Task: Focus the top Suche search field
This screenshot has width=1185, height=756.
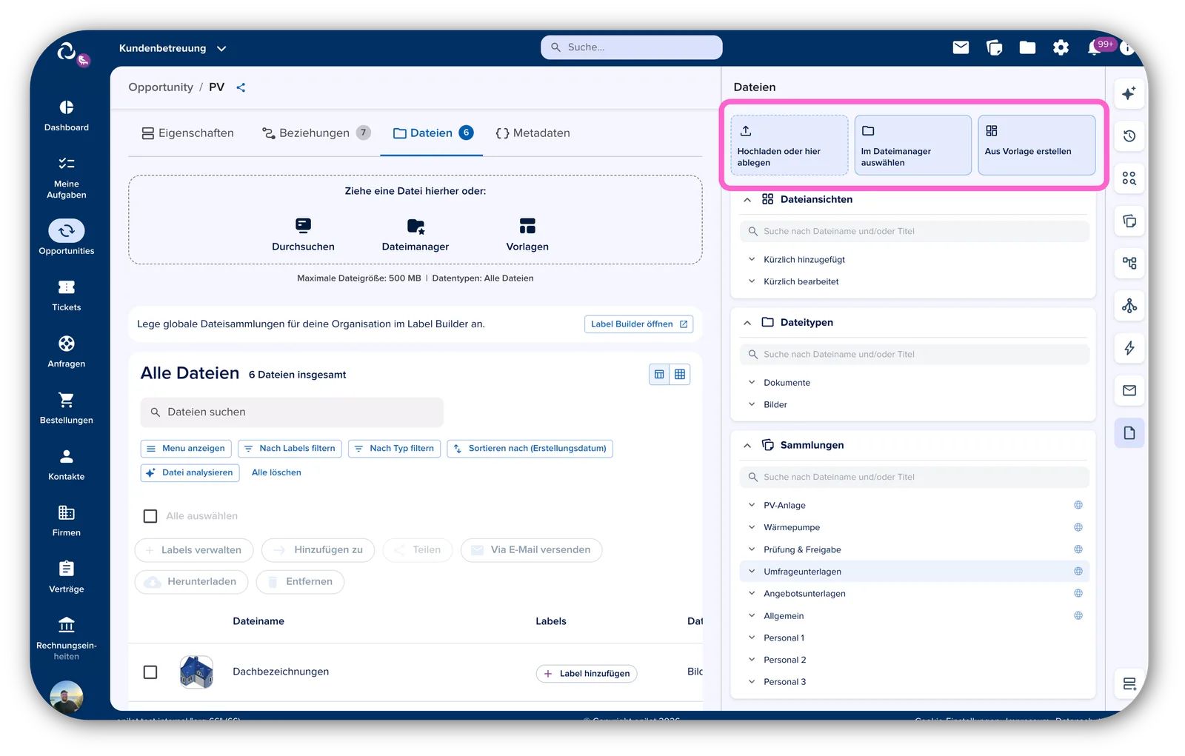Action: (632, 47)
